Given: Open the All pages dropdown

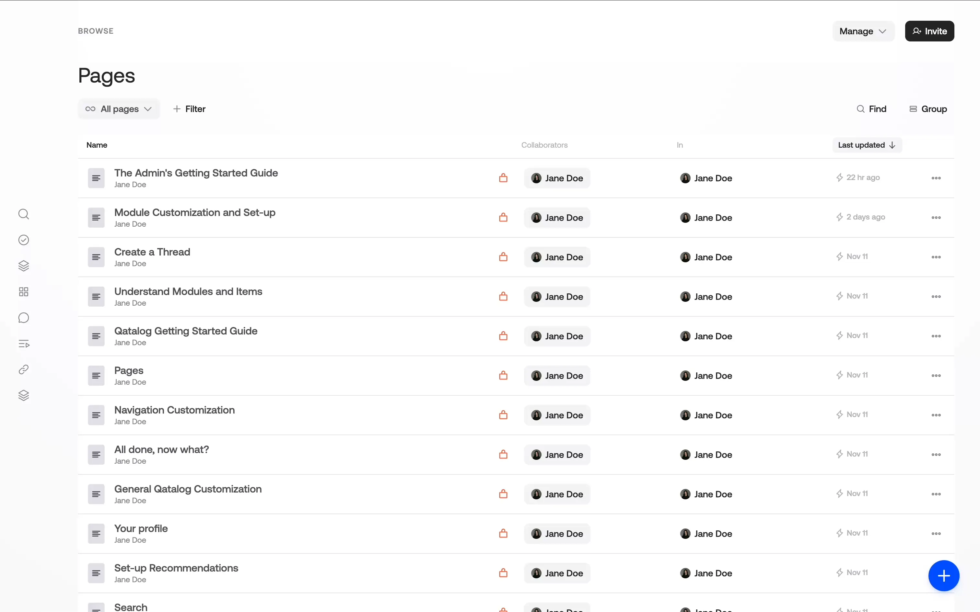Looking at the screenshot, I should click(119, 108).
